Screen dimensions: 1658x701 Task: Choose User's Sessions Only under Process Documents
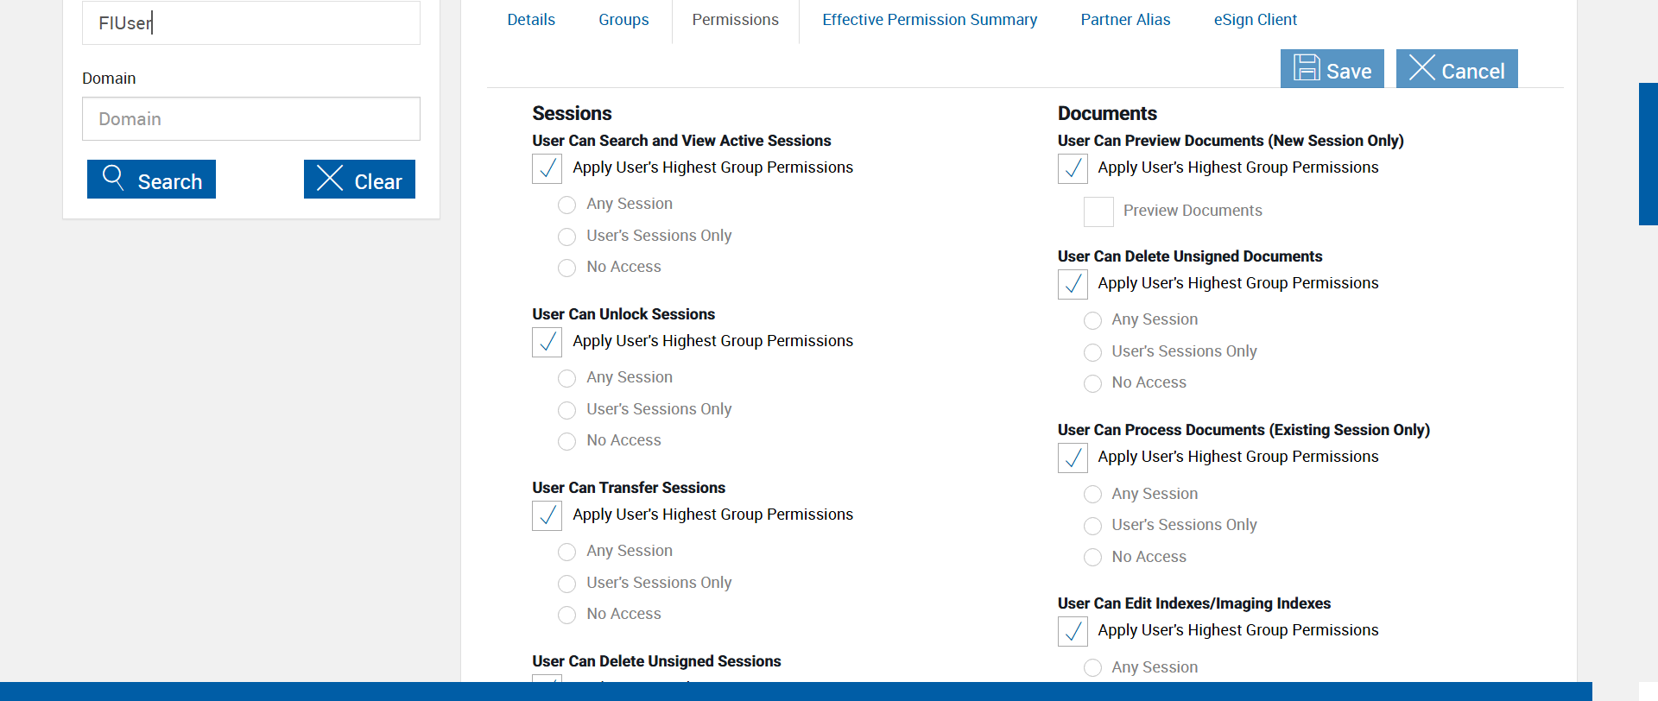1092,526
